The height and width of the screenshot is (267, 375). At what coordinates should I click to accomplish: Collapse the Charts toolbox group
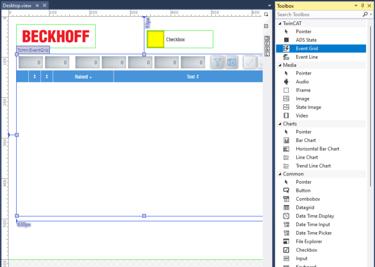click(x=280, y=124)
